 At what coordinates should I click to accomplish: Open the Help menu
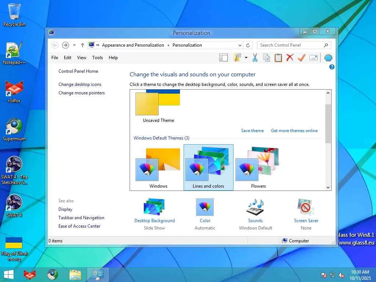coord(113,58)
